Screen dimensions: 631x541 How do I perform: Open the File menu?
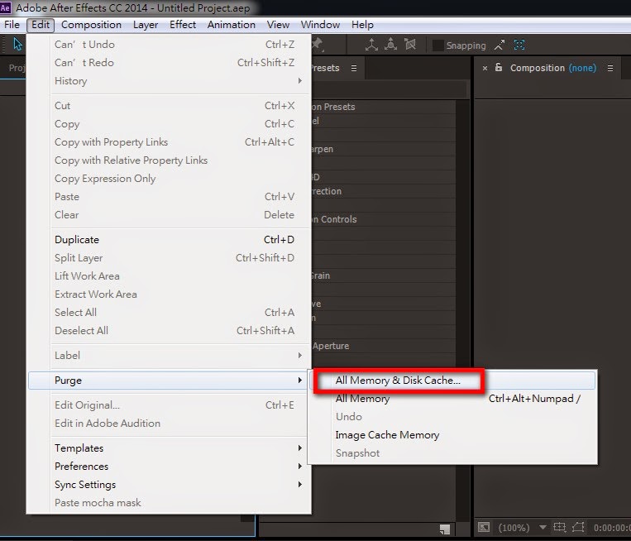pos(12,25)
